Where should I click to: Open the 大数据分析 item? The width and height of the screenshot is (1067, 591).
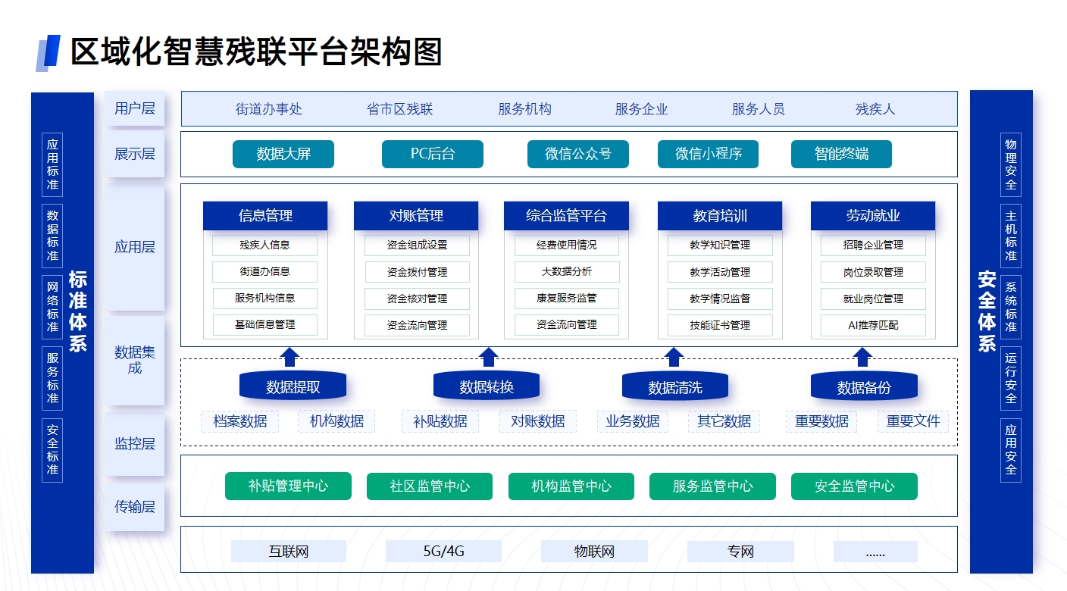[x=566, y=271]
